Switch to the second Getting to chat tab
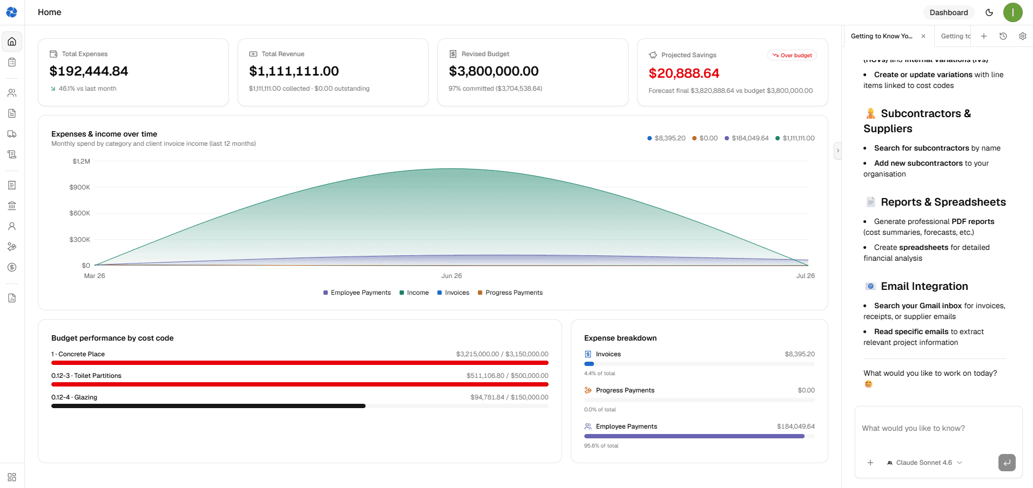The image size is (1033, 488). pyautogui.click(x=955, y=36)
